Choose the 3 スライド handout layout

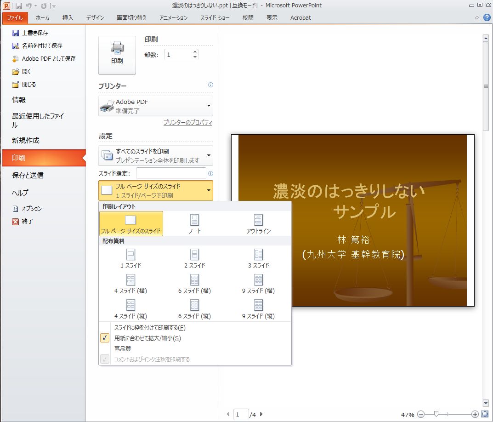pyautogui.click(x=258, y=258)
